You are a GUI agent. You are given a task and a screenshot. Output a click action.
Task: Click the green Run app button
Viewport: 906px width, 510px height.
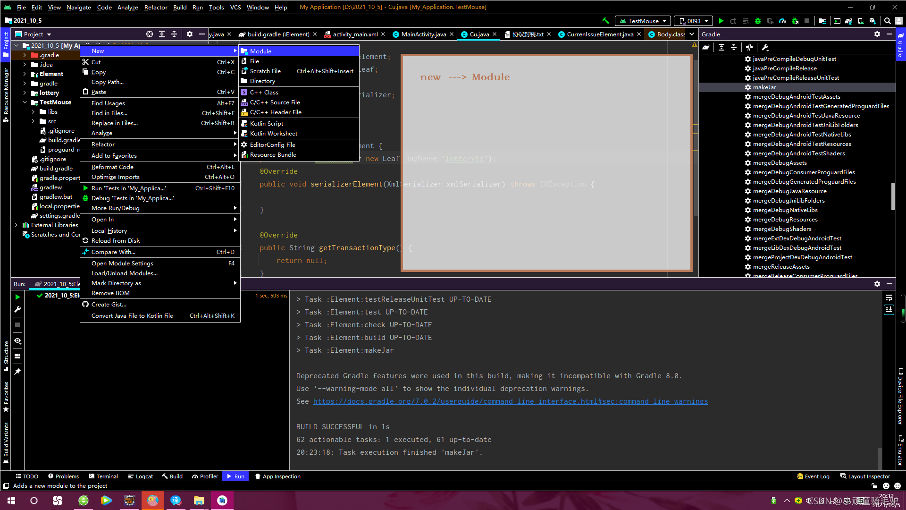(x=721, y=21)
